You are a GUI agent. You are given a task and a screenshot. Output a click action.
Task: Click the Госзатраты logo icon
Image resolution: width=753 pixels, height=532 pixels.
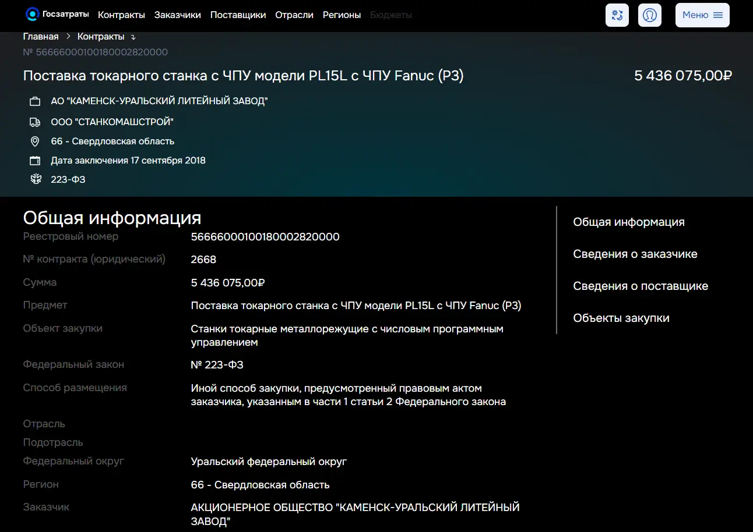click(x=32, y=15)
